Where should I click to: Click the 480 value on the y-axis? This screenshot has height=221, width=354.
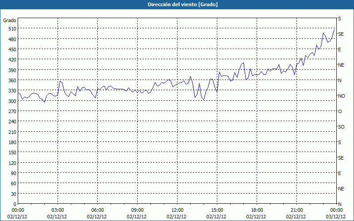click(x=12, y=39)
